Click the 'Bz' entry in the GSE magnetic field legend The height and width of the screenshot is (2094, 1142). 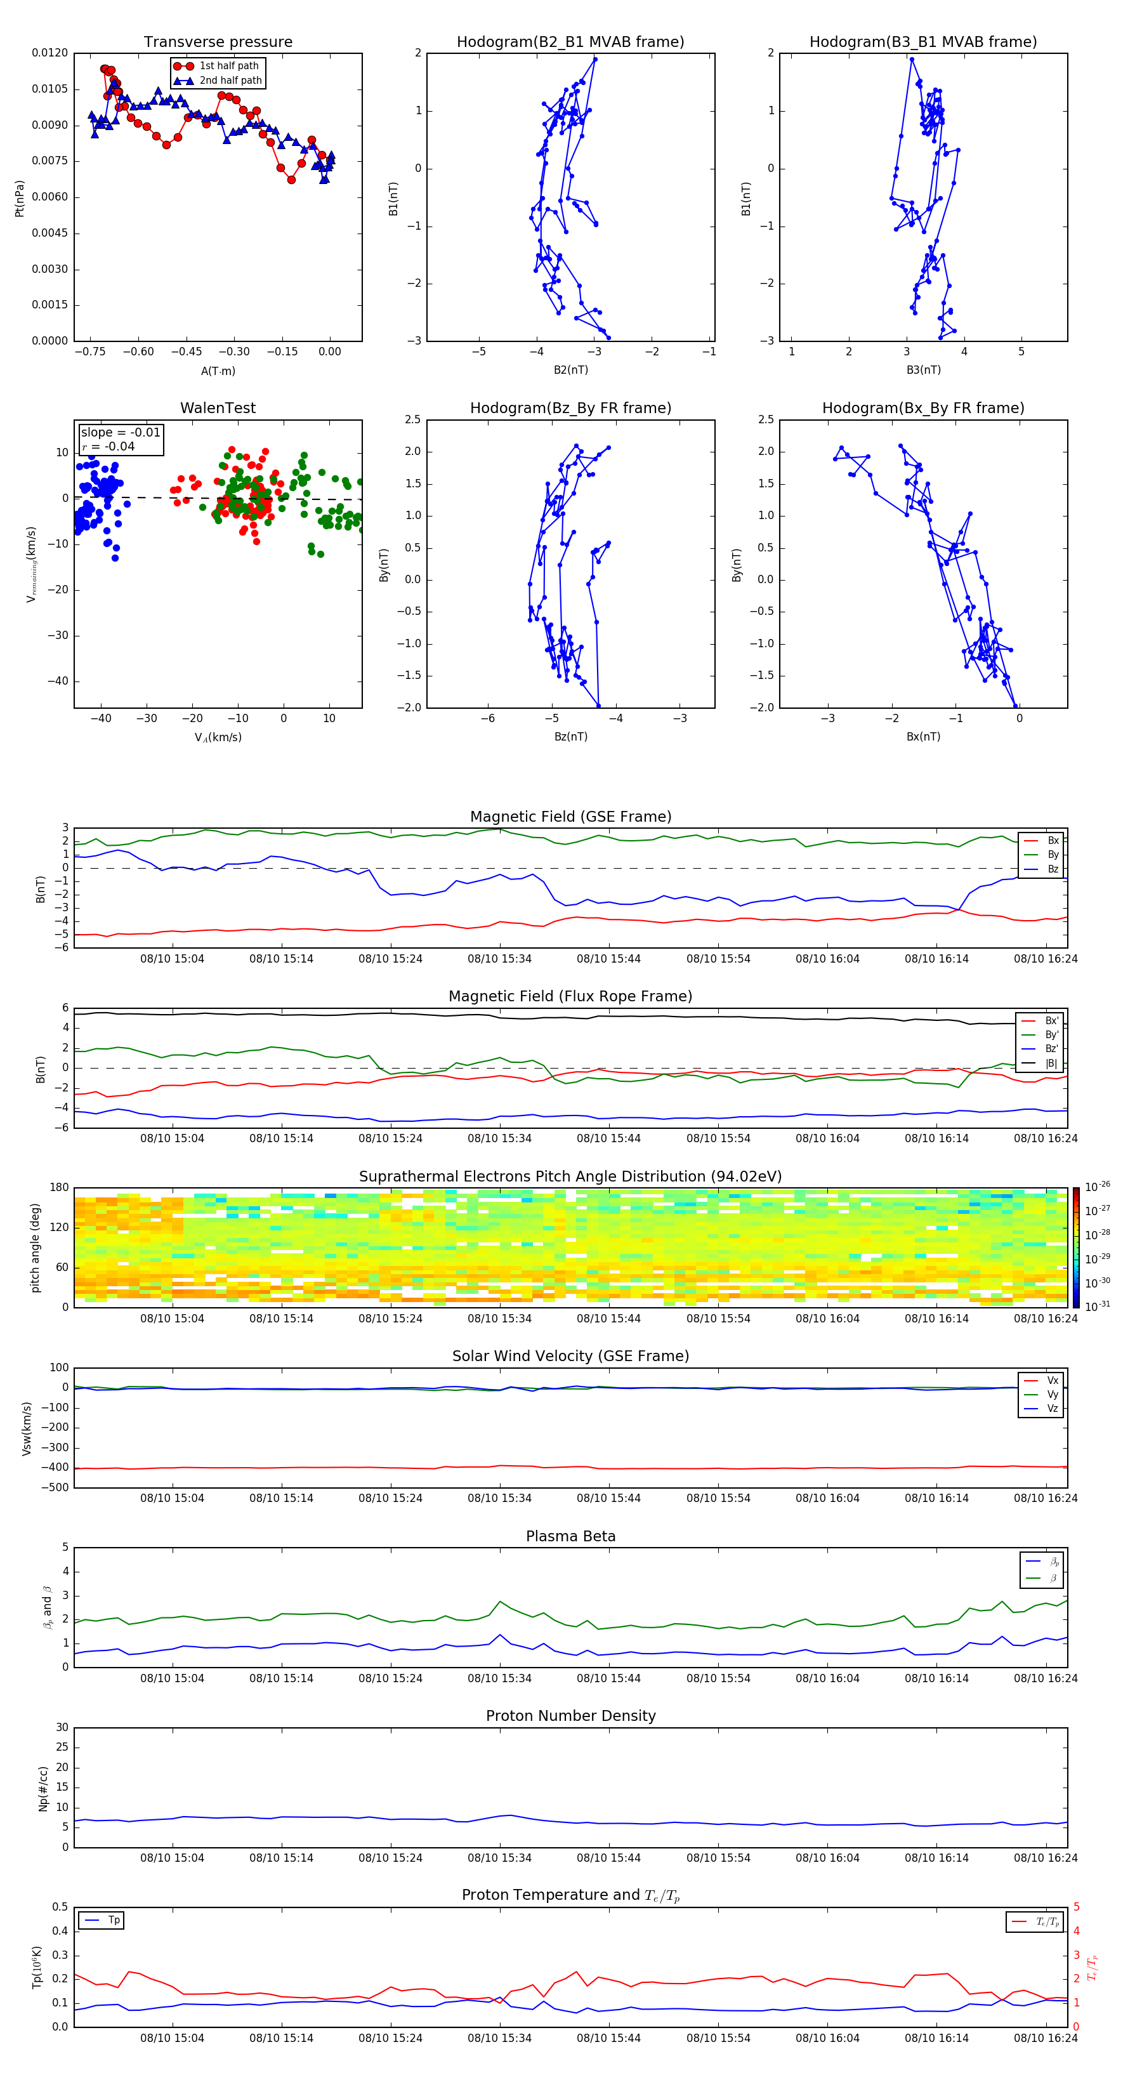[1042, 869]
